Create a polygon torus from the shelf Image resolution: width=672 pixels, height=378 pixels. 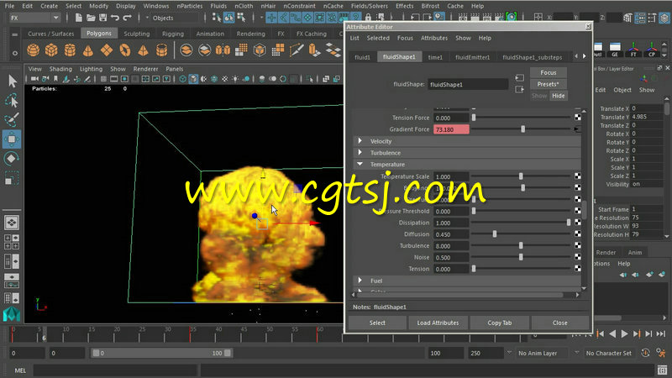124,50
